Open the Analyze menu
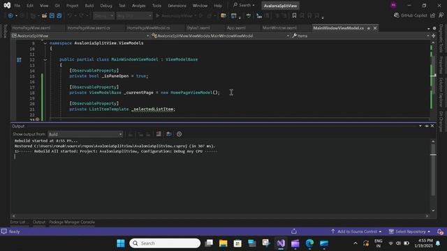The width and height of the screenshot is (447, 251). tap(138, 6)
